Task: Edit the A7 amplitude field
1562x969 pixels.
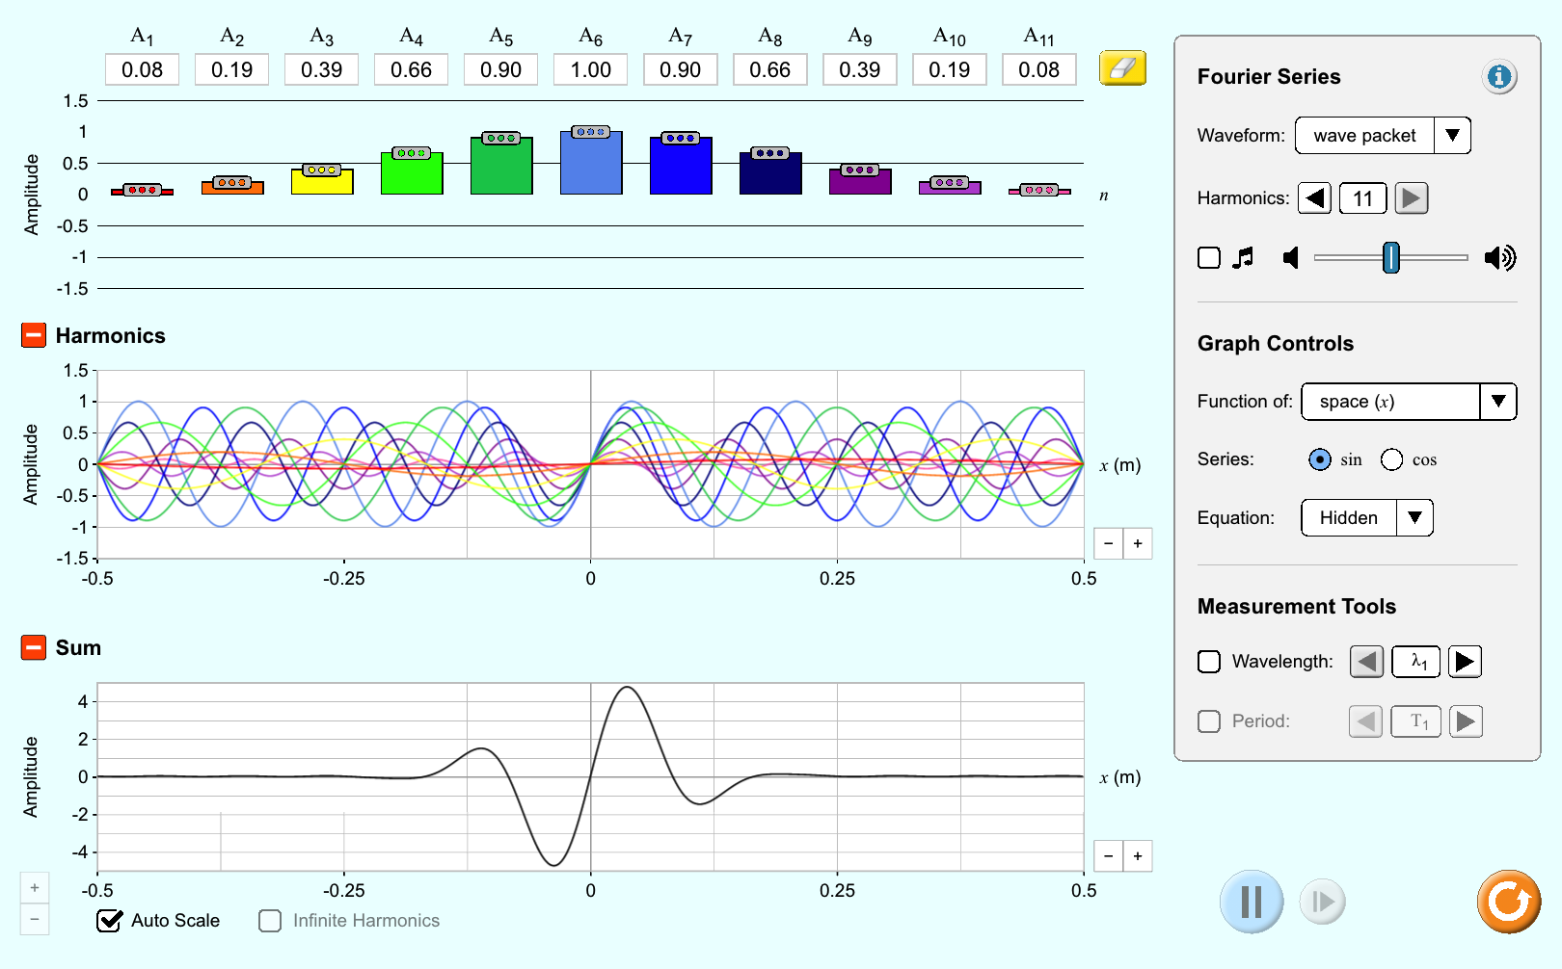Action: click(680, 70)
